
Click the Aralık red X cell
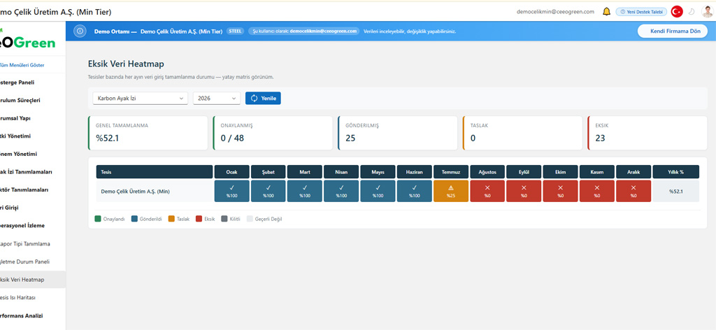tap(633, 191)
